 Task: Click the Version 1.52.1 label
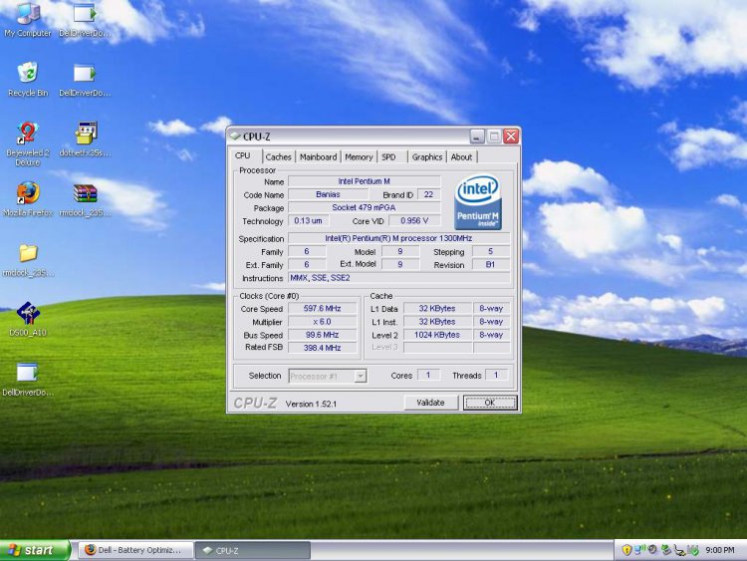click(311, 404)
